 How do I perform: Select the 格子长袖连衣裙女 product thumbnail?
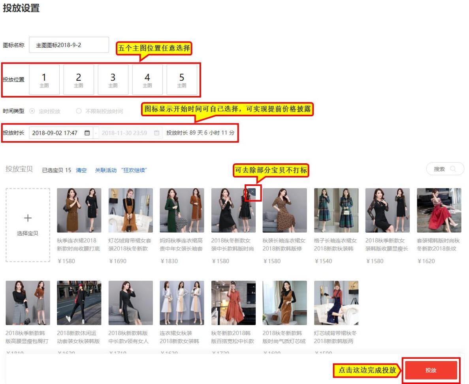click(x=336, y=210)
